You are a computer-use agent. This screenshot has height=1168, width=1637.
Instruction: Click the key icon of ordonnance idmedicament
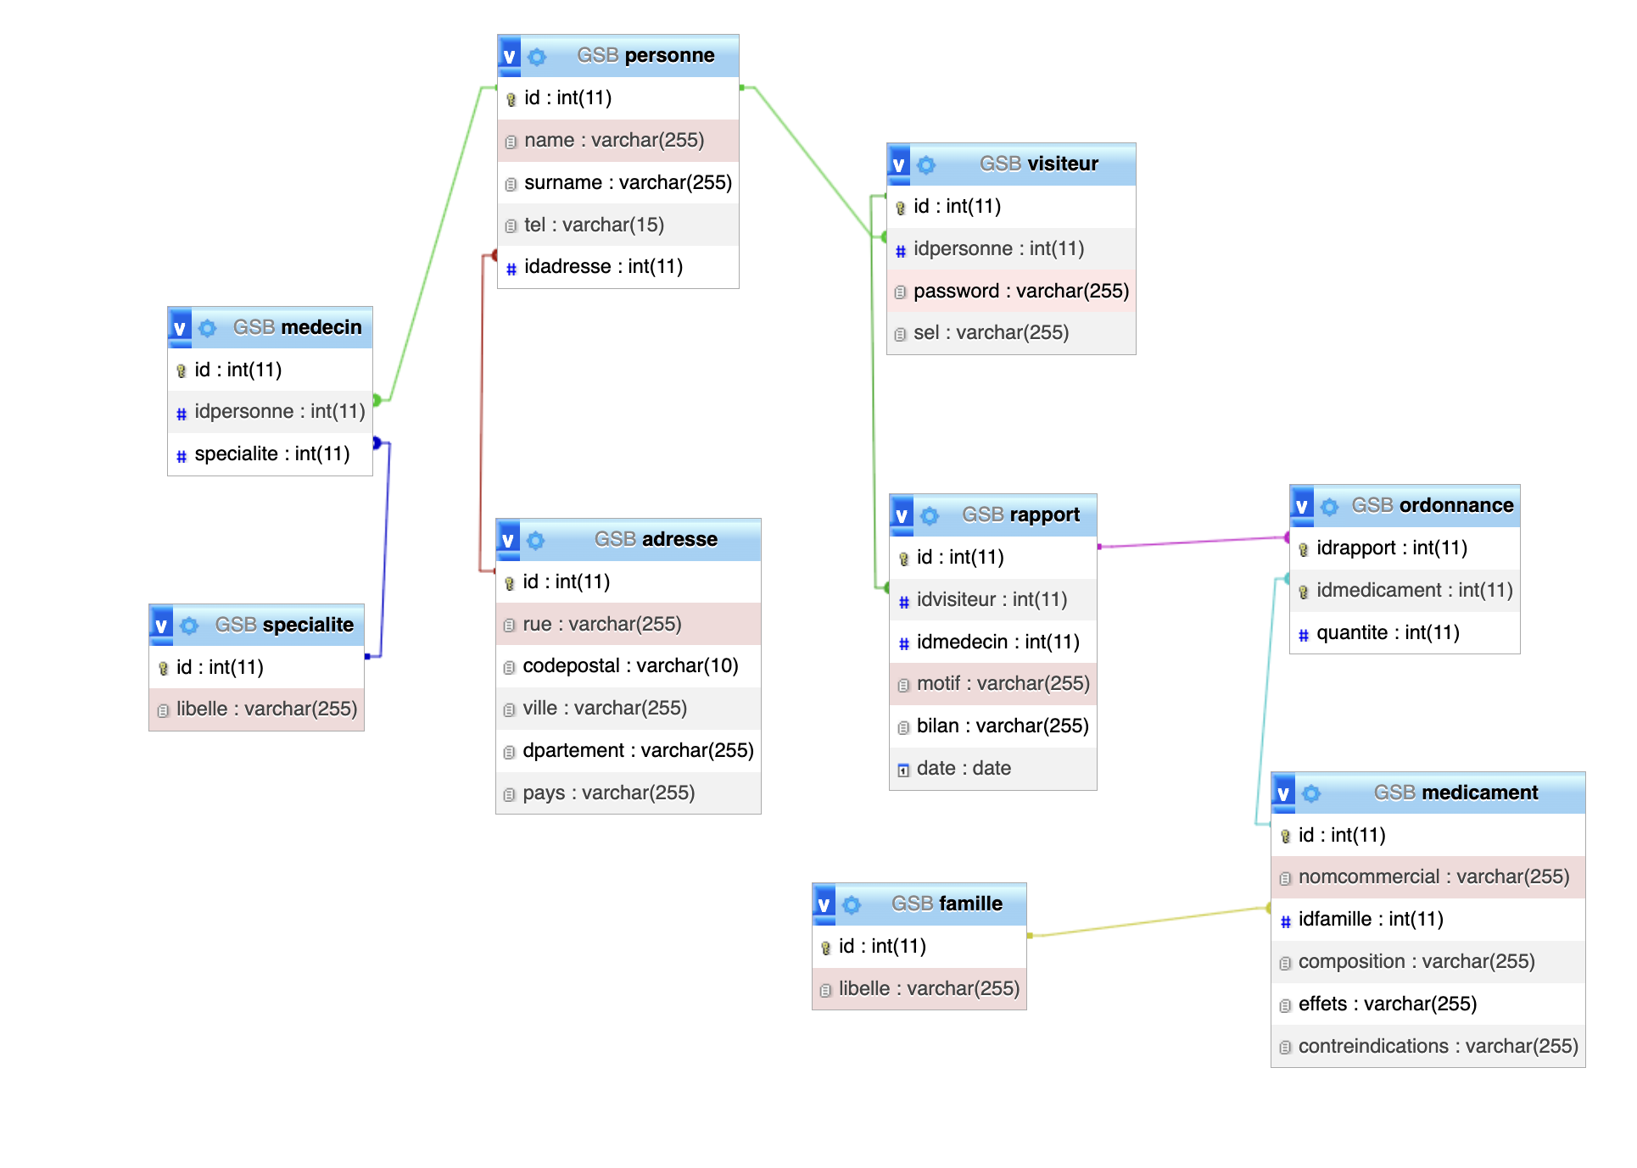1303,592
